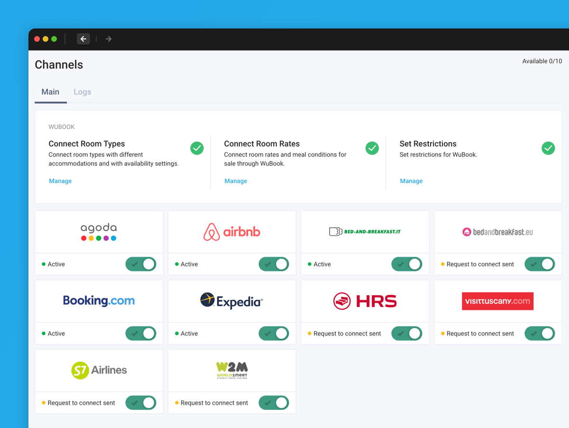Open the Expedia channel logo
The image size is (569, 428).
[x=232, y=301]
